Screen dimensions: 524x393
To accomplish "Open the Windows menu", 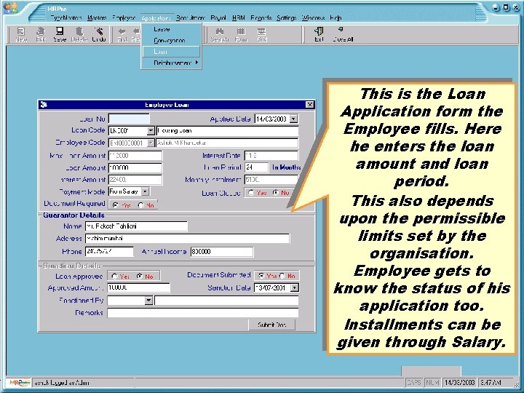I will [313, 17].
